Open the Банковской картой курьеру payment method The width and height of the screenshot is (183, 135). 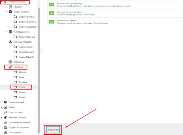coord(70,3)
